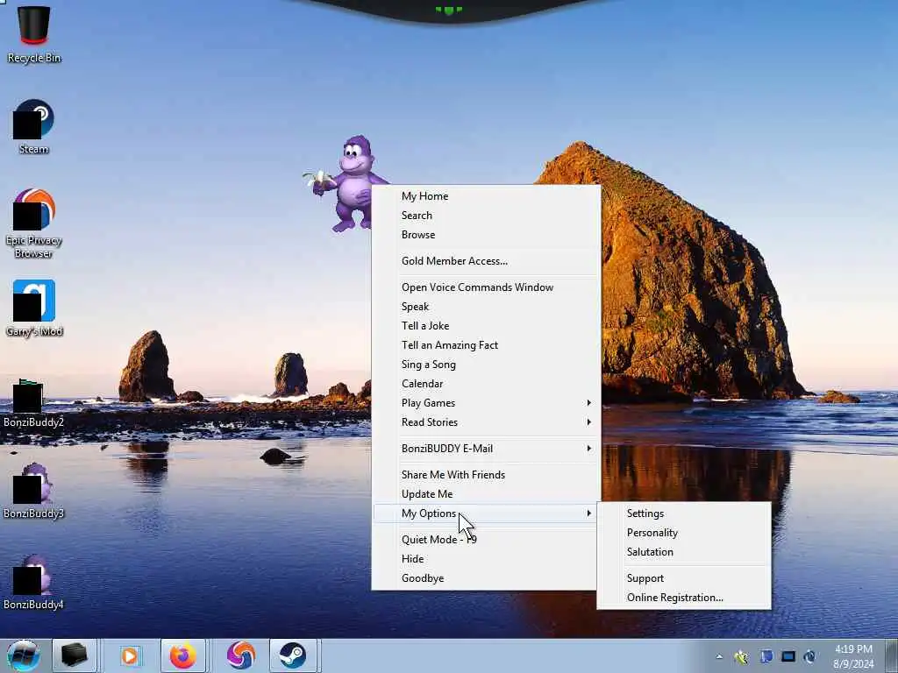The image size is (898, 673).
Task: Choose Browse in the Bonzi menu
Action: [x=484, y=235]
